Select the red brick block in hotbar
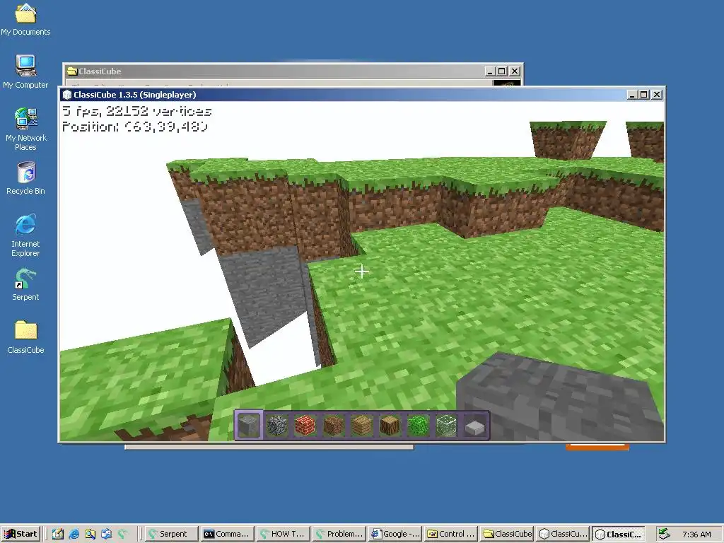The image size is (724, 543). (x=305, y=425)
